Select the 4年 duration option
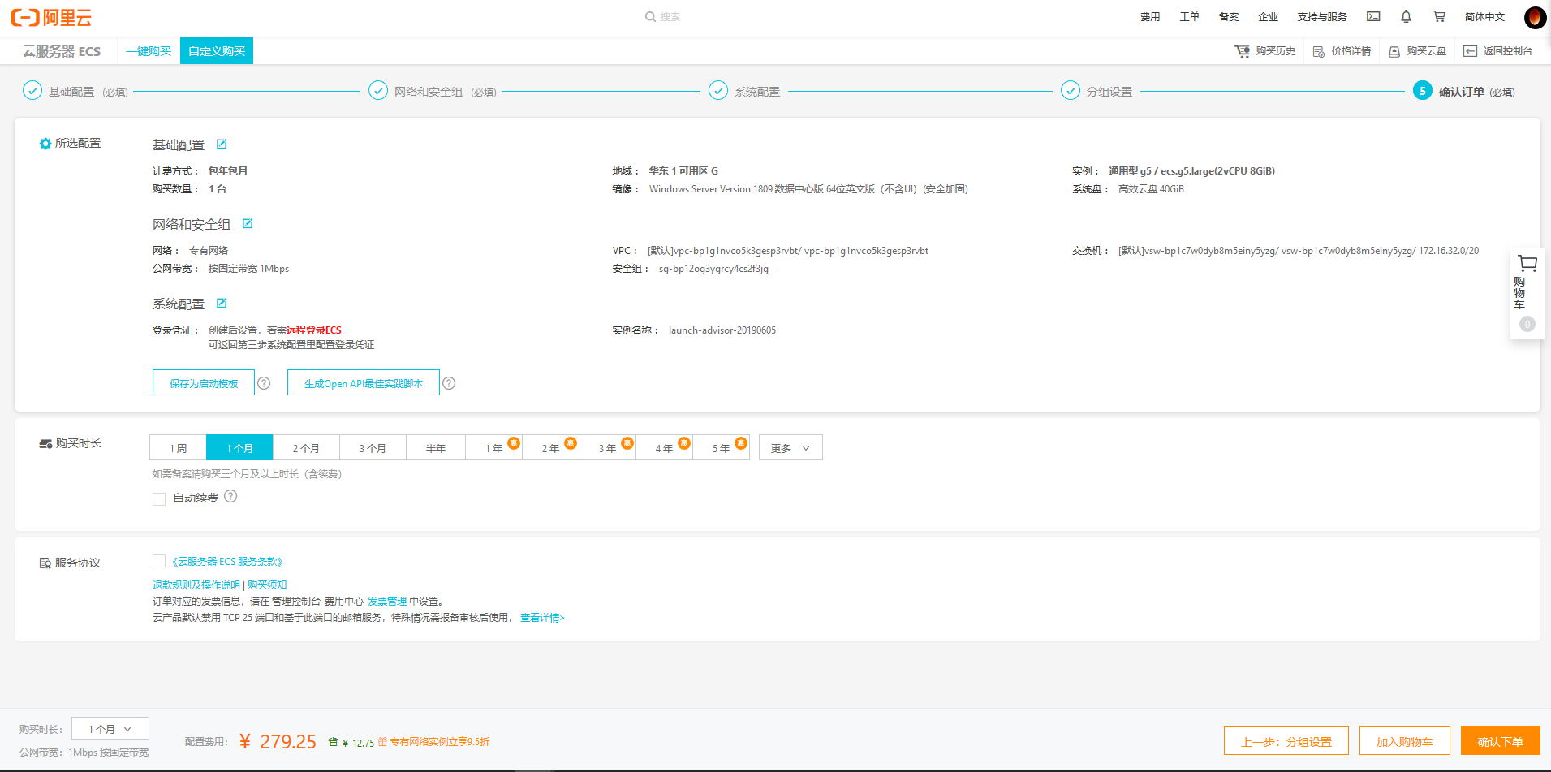The height and width of the screenshot is (772, 1551). [664, 447]
